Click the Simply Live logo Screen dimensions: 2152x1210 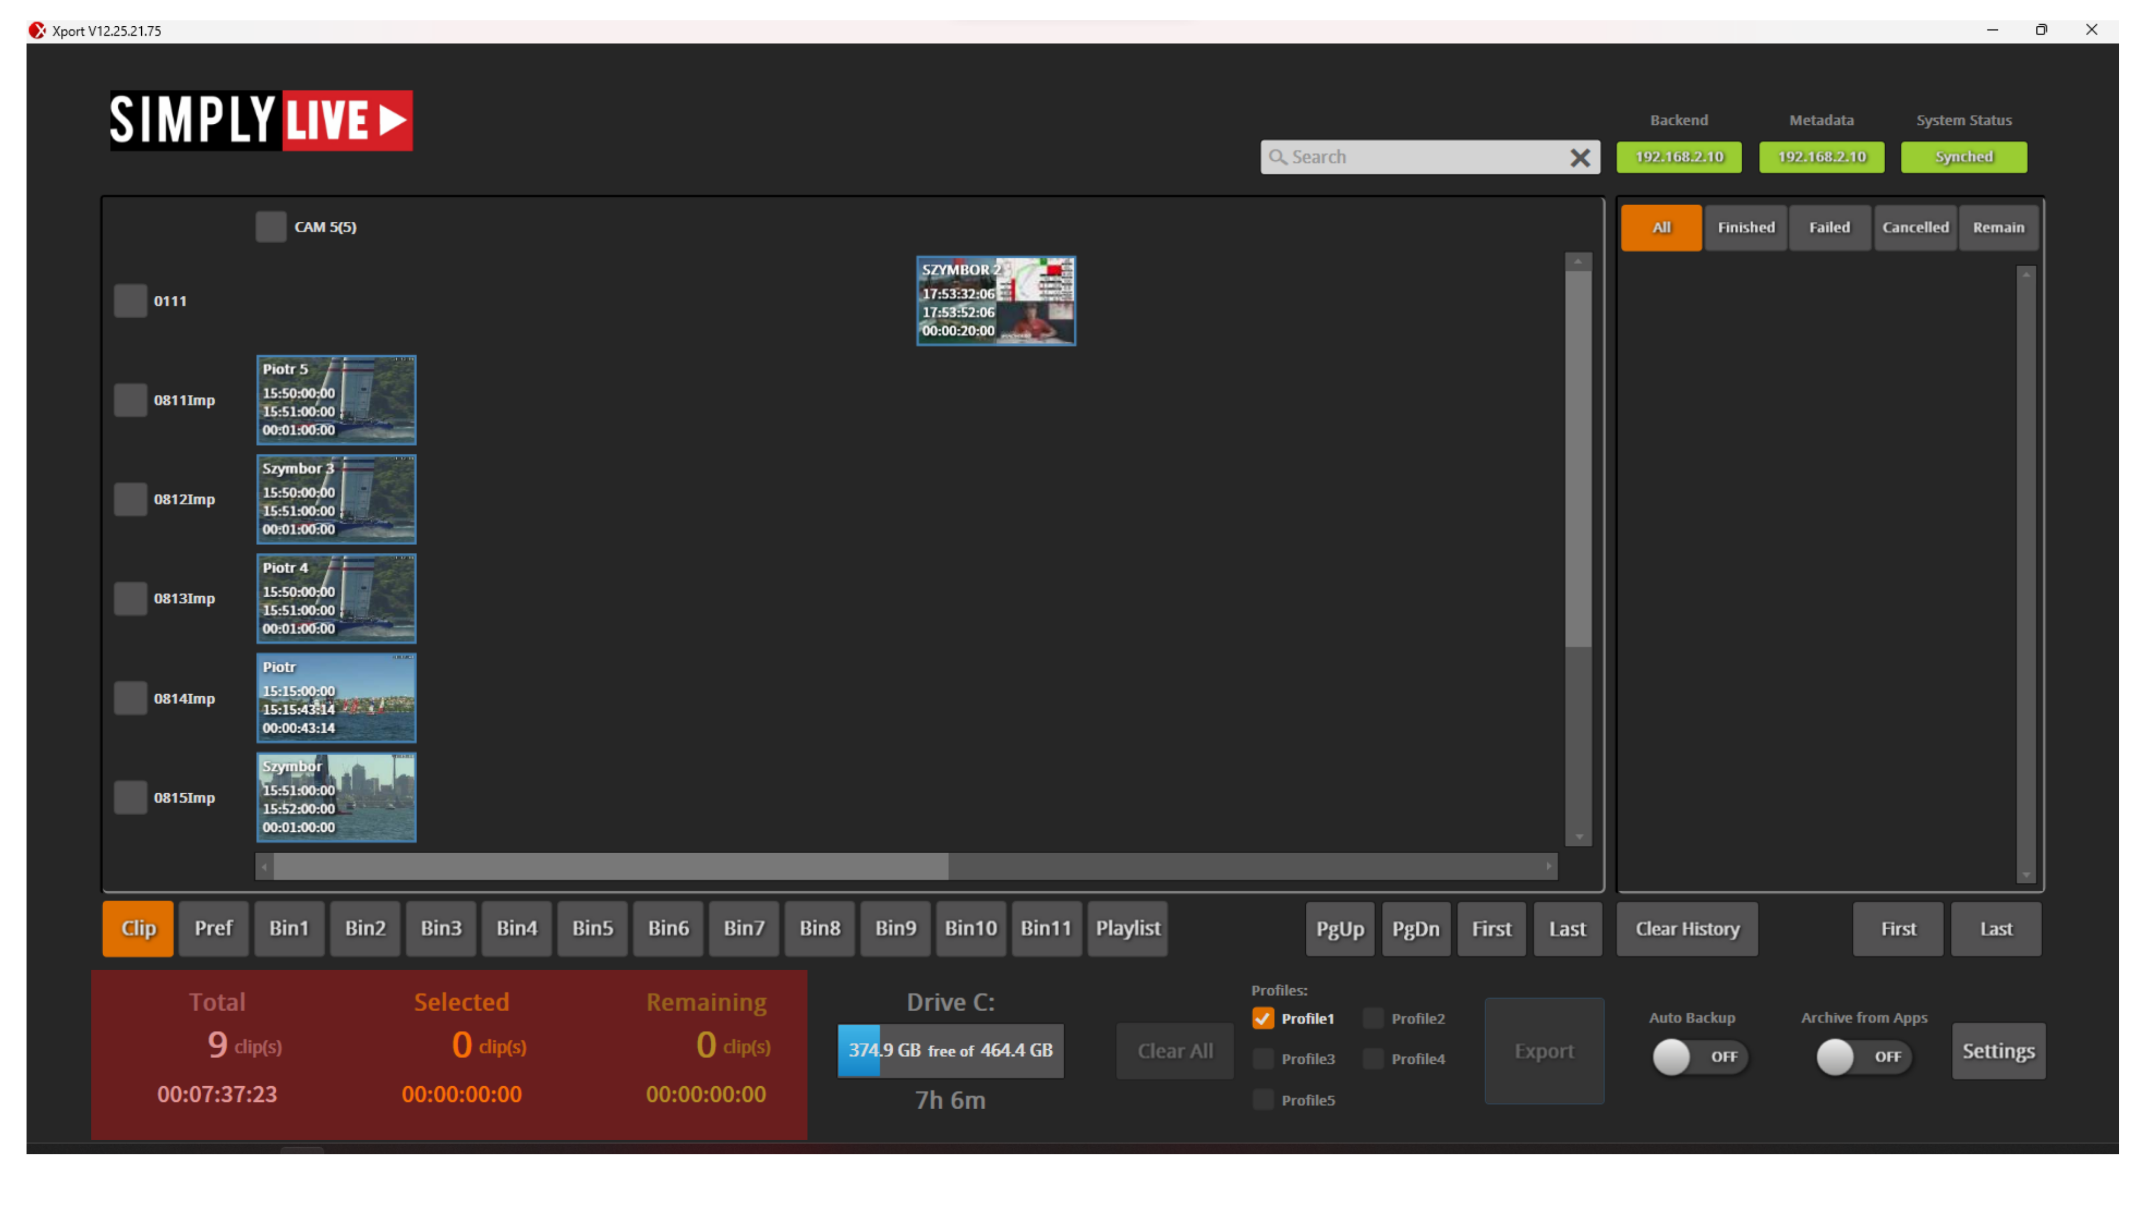click(261, 120)
